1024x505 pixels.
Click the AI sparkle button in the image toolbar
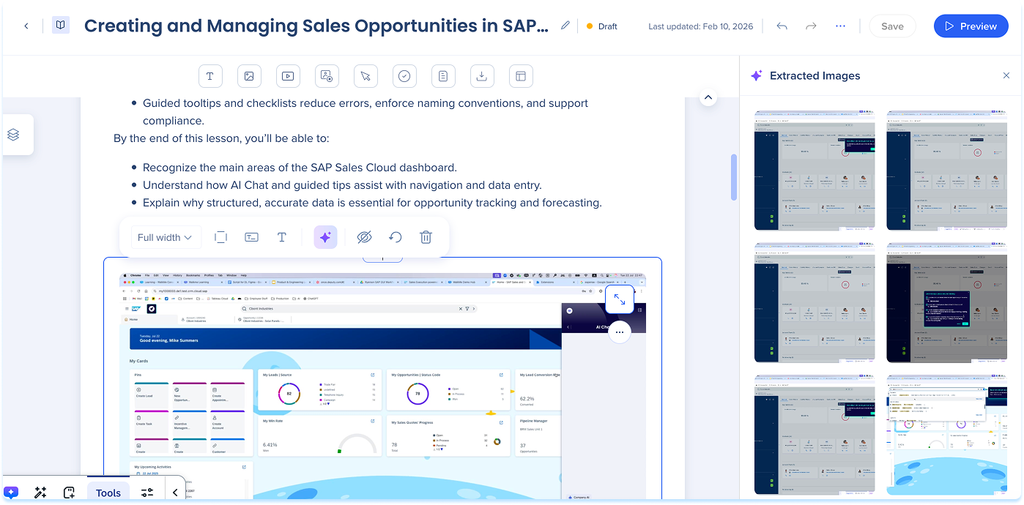tap(325, 237)
